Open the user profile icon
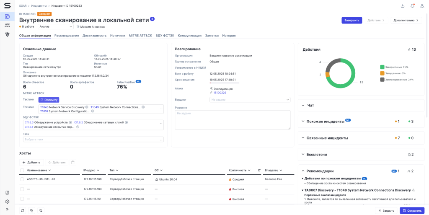This screenshot has height=215, width=429. point(422,6)
